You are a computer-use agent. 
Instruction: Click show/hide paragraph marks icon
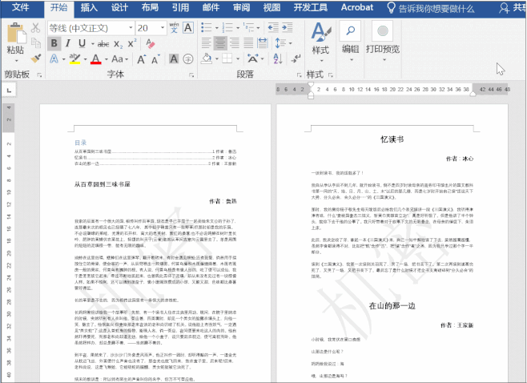[x=296, y=58]
